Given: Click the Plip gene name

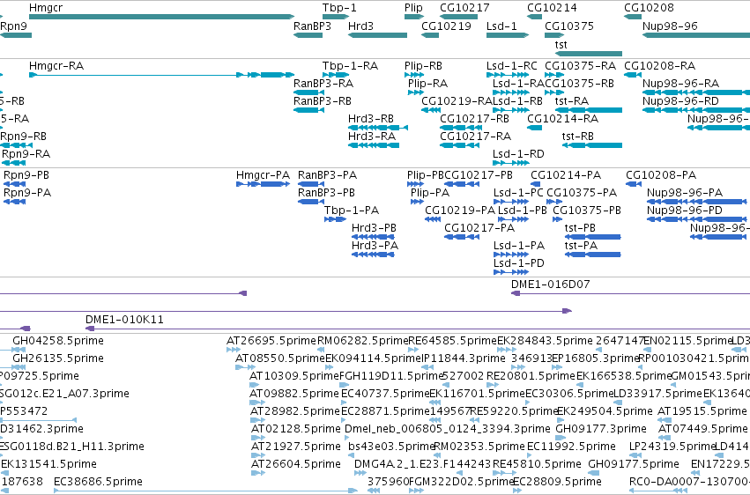Looking at the screenshot, I should (x=413, y=8).
